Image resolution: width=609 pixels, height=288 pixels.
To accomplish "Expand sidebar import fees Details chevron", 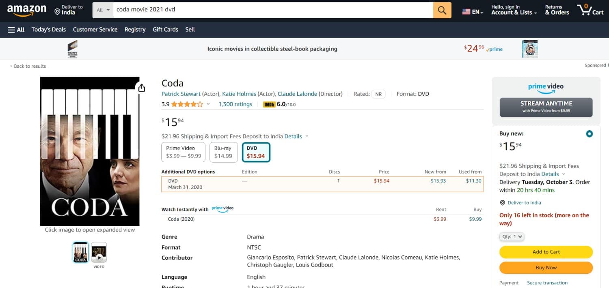I will click(564, 174).
